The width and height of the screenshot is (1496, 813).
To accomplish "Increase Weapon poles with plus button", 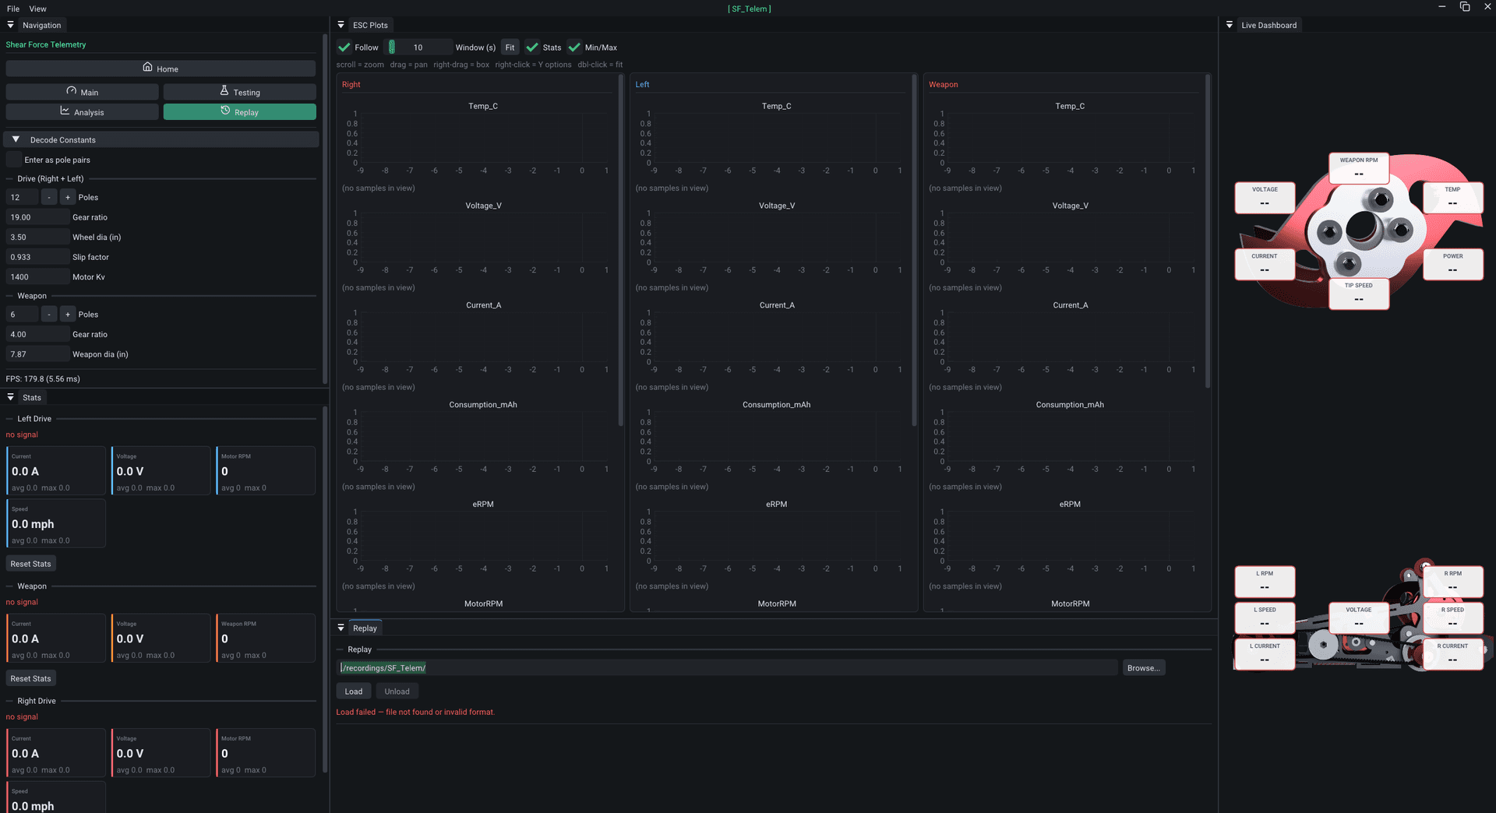I will click(68, 315).
